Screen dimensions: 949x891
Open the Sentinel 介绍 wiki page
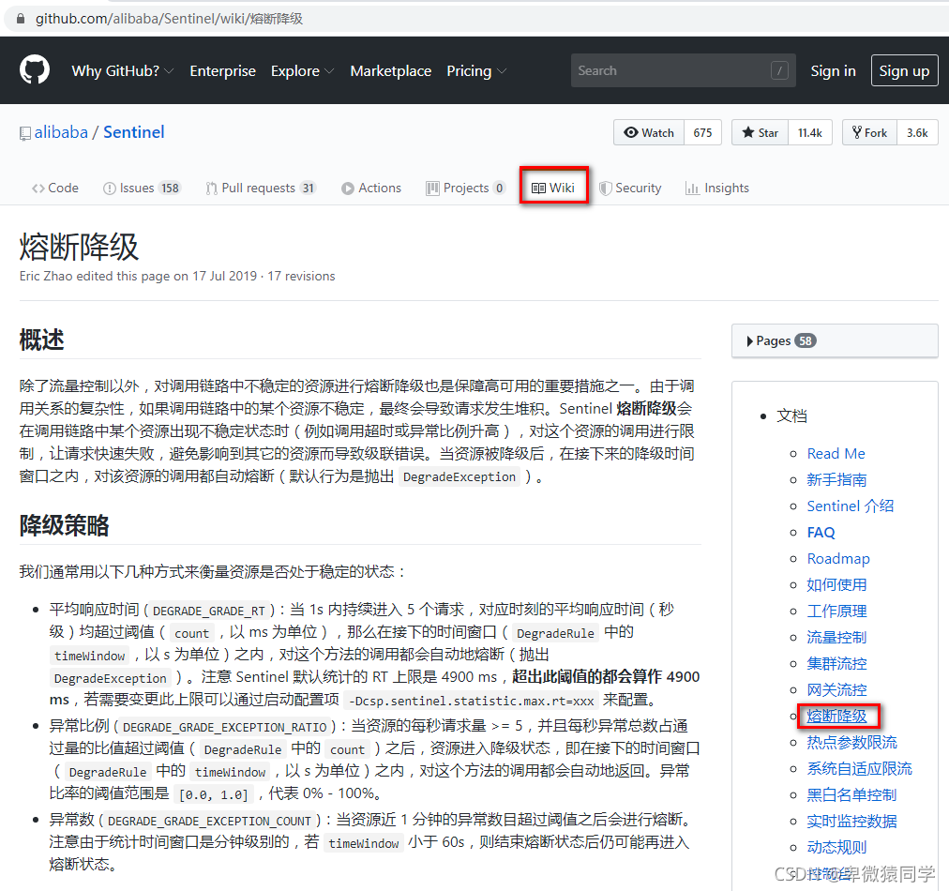[850, 506]
